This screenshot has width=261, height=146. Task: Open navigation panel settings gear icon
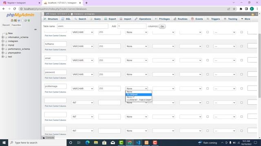[25, 20]
